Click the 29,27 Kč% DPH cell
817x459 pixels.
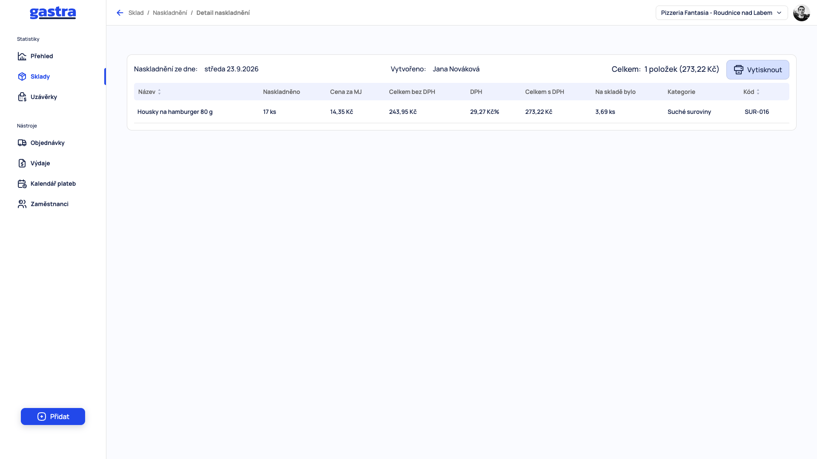(x=485, y=112)
